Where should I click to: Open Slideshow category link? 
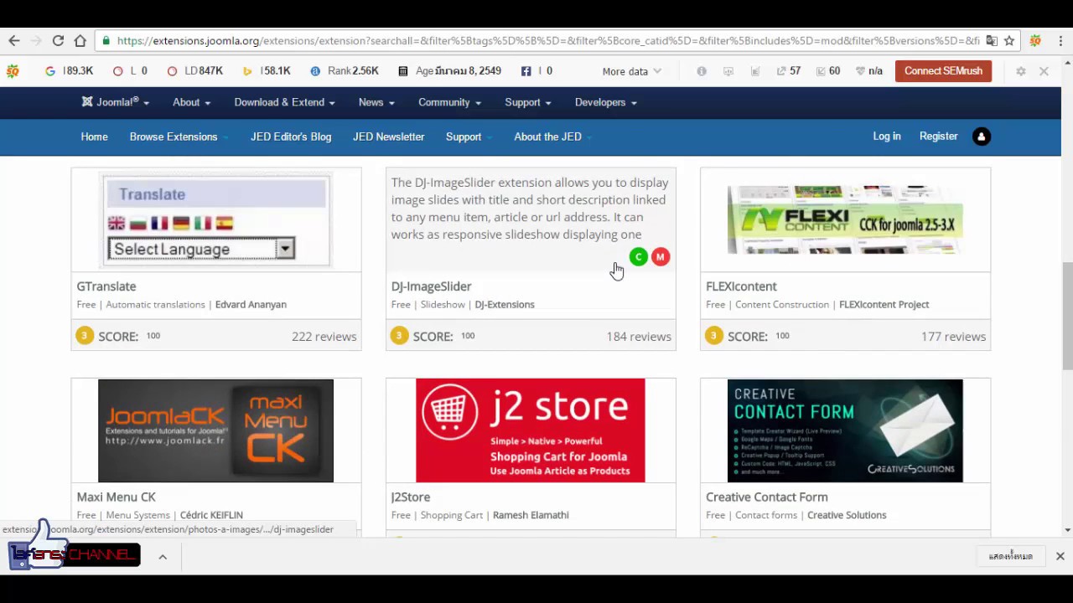coord(443,305)
